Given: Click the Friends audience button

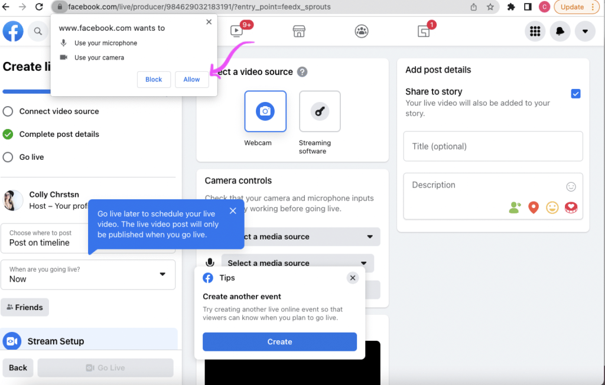Looking at the screenshot, I should 25,307.
